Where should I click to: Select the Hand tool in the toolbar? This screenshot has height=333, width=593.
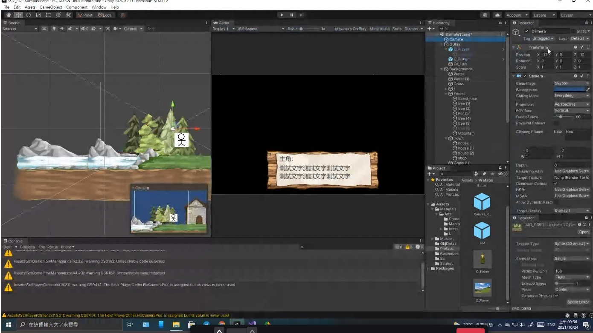click(8, 15)
